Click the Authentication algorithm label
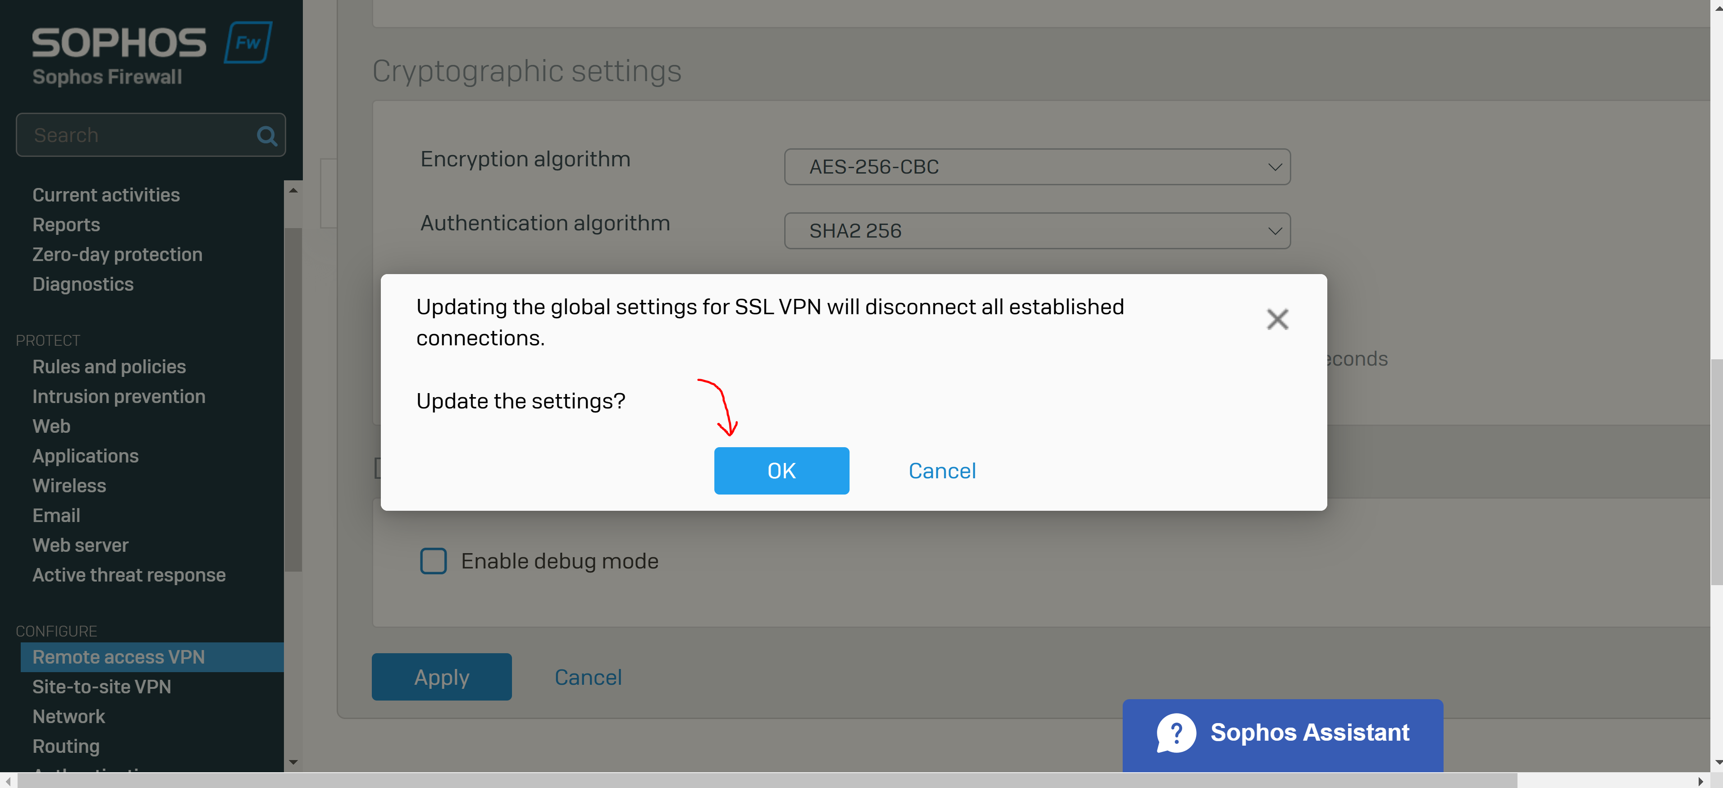The image size is (1723, 788). pyautogui.click(x=545, y=223)
